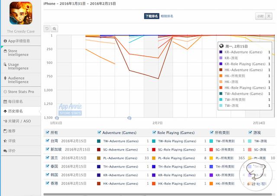Click the 天 daily granularity button
Image resolution: width=277 pixels, height=196 pixels.
point(269,16)
